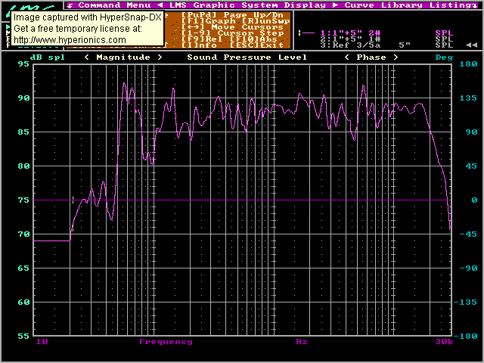Select curve entry 3:Kef 3/5a 5"
484x363 pixels.
click(x=365, y=45)
